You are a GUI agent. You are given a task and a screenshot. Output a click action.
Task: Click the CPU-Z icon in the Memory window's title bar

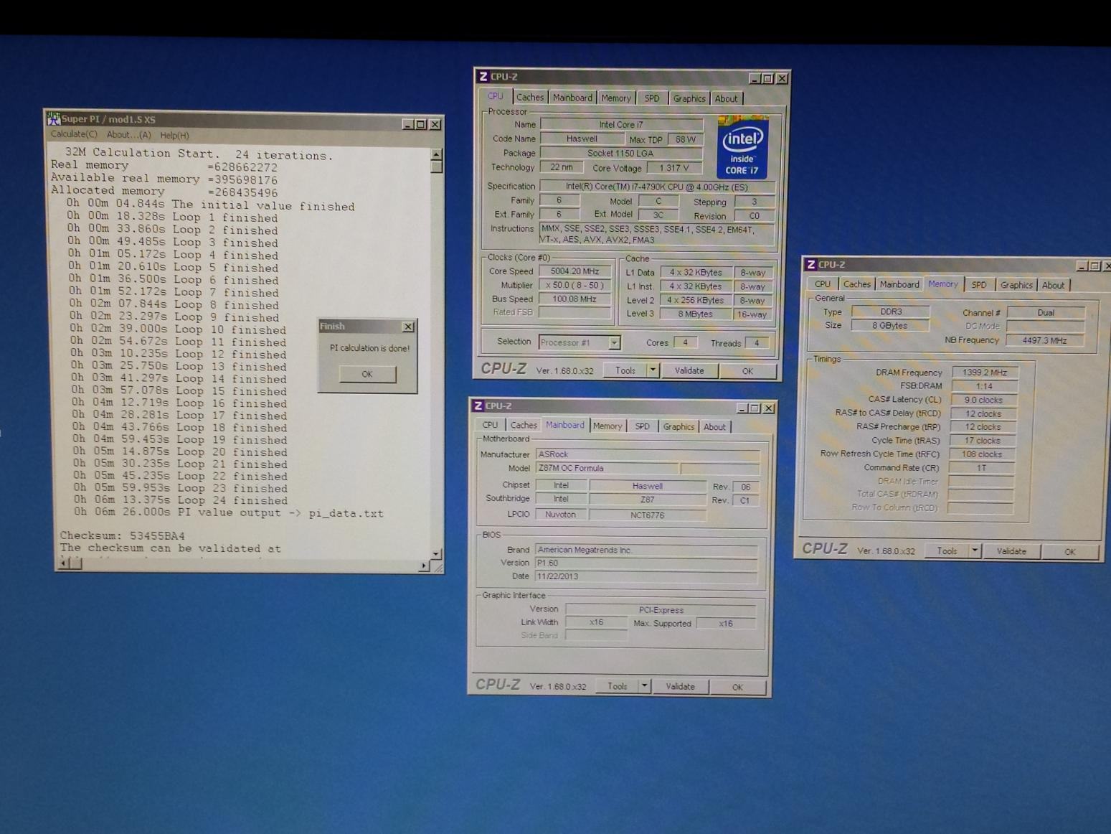pyautogui.click(x=811, y=265)
